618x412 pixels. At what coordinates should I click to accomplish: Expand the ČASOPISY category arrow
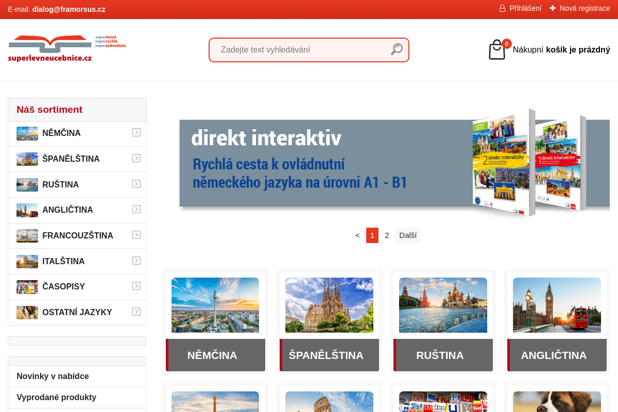pyautogui.click(x=136, y=286)
